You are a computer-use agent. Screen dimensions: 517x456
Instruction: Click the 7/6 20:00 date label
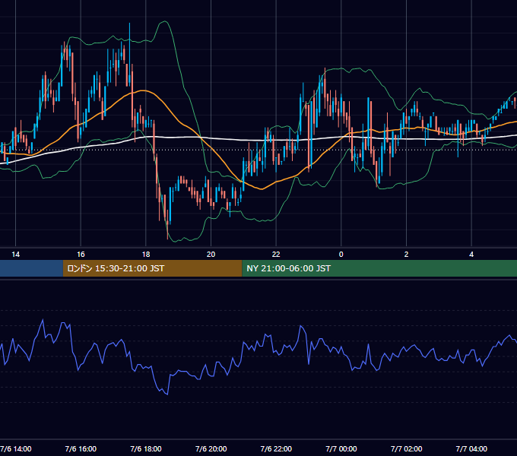pos(211,448)
